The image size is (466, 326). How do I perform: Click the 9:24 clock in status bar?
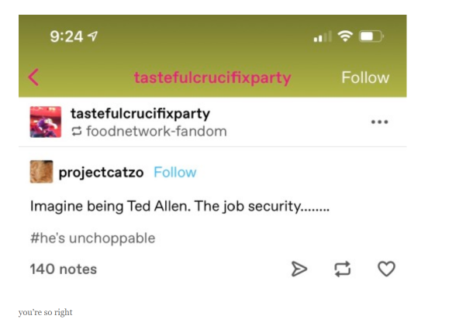[67, 36]
